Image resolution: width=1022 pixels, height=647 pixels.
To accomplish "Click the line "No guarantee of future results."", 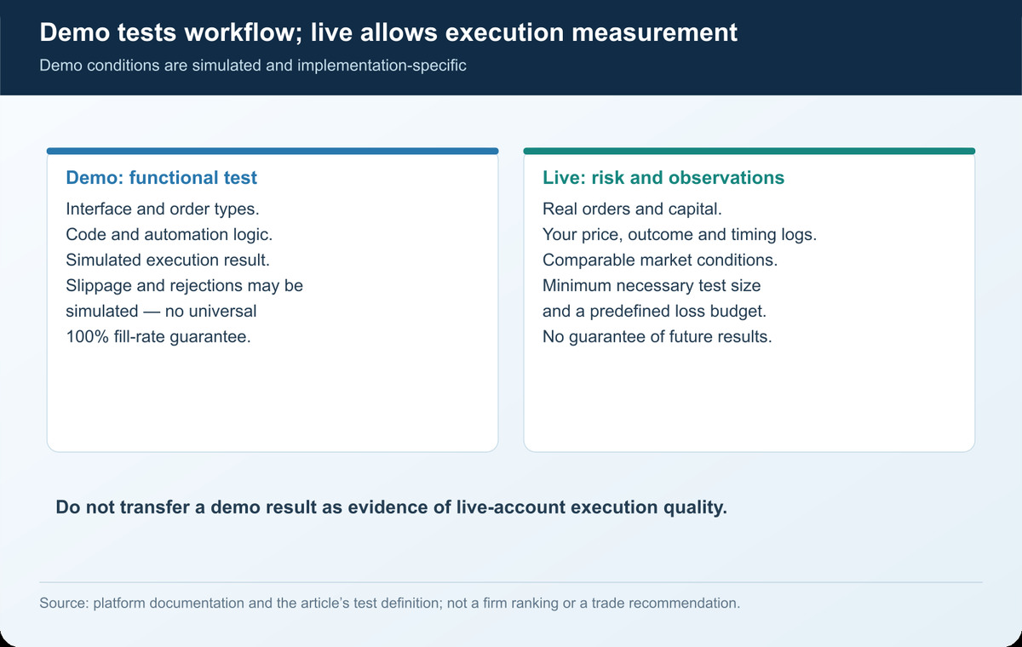I will pyautogui.click(x=657, y=336).
